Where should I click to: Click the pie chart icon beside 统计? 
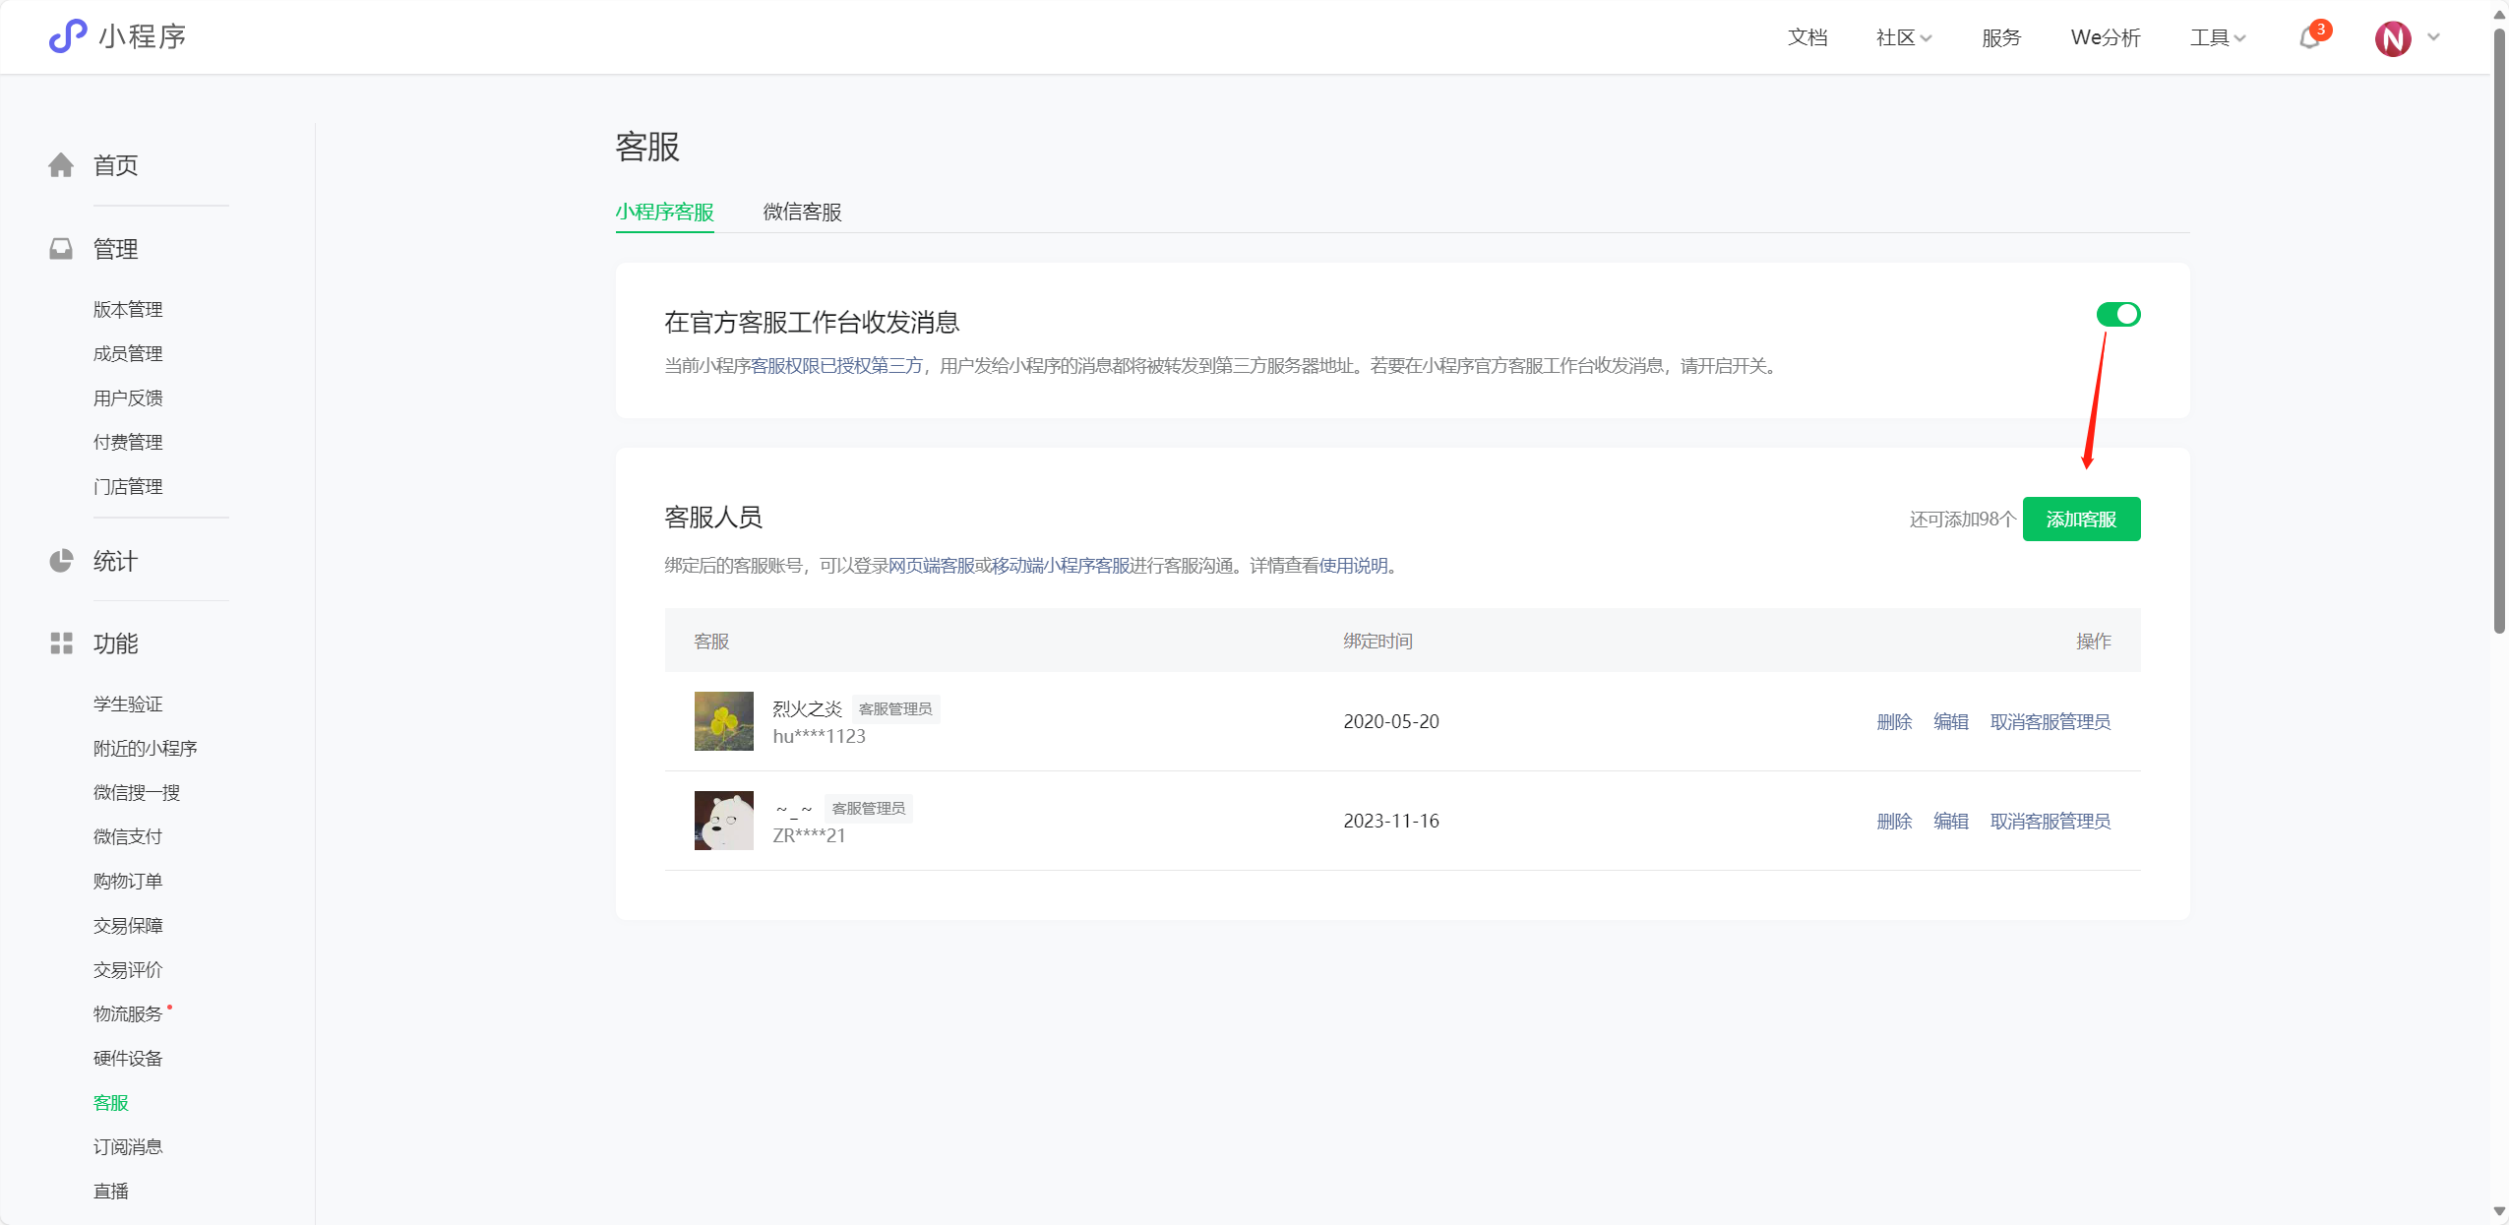61,561
